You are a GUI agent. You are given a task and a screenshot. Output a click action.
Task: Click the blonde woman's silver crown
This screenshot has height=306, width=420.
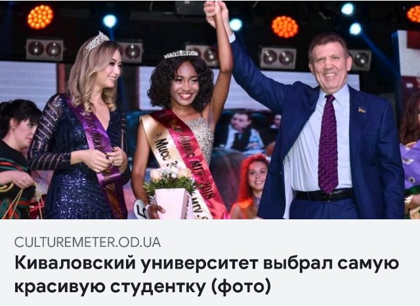click(x=96, y=41)
